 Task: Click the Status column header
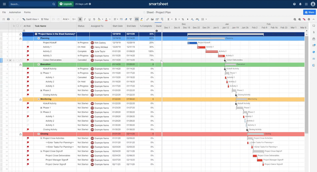(83, 26)
